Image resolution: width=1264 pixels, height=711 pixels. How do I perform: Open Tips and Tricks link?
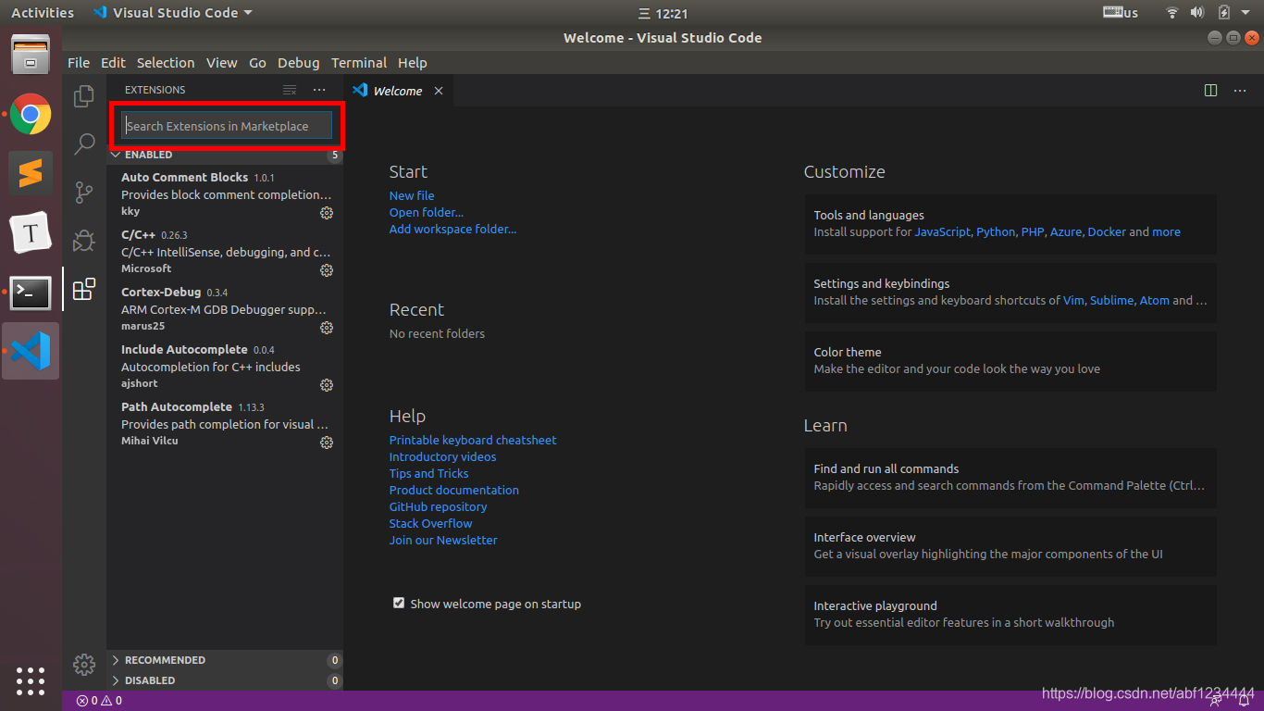pos(429,473)
